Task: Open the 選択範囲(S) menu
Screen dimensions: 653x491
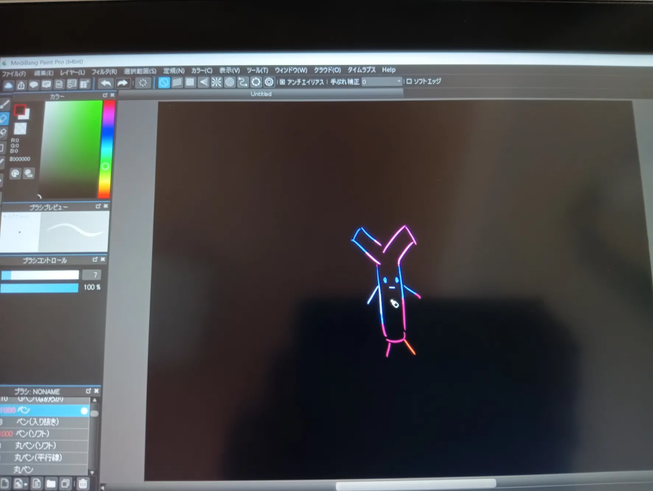Action: (x=140, y=71)
